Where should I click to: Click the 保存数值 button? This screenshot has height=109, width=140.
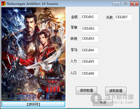coord(86,91)
